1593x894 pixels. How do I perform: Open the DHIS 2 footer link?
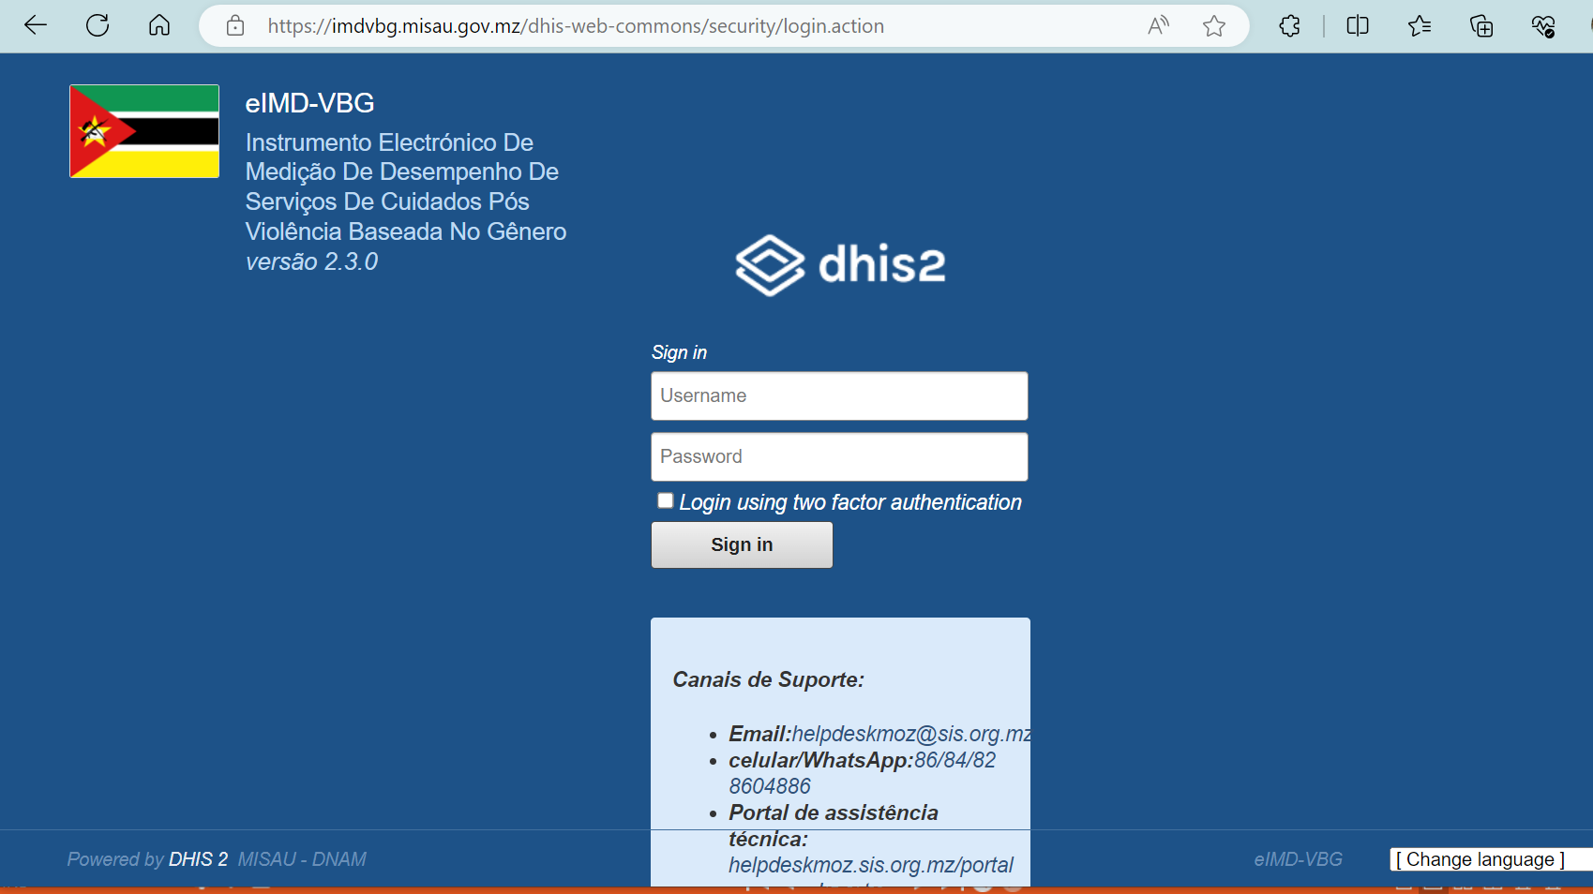point(198,859)
